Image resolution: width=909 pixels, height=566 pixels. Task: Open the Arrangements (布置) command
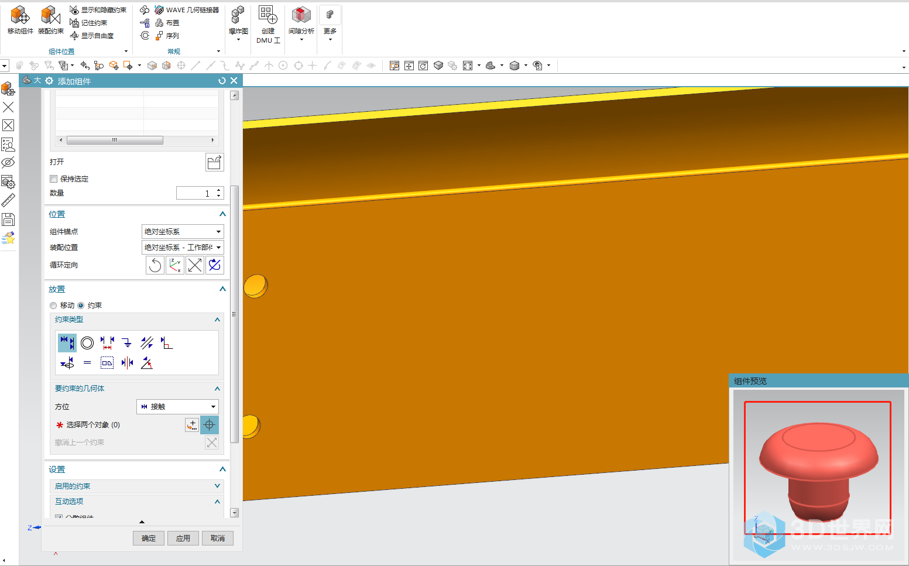[x=167, y=23]
